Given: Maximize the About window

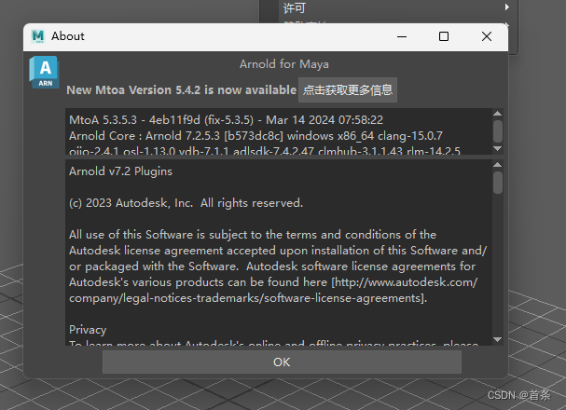Looking at the screenshot, I should click(x=444, y=36).
